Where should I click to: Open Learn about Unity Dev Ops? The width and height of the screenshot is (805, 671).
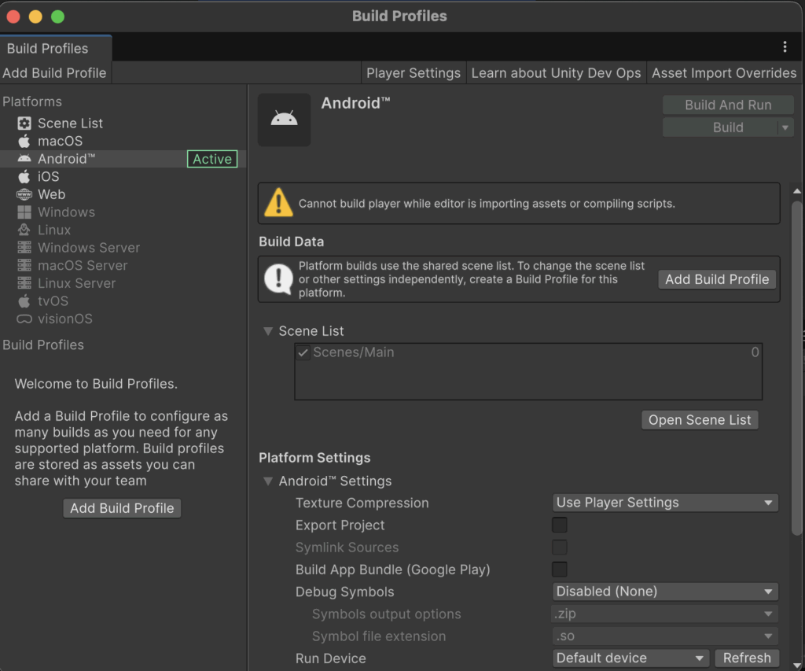(556, 73)
